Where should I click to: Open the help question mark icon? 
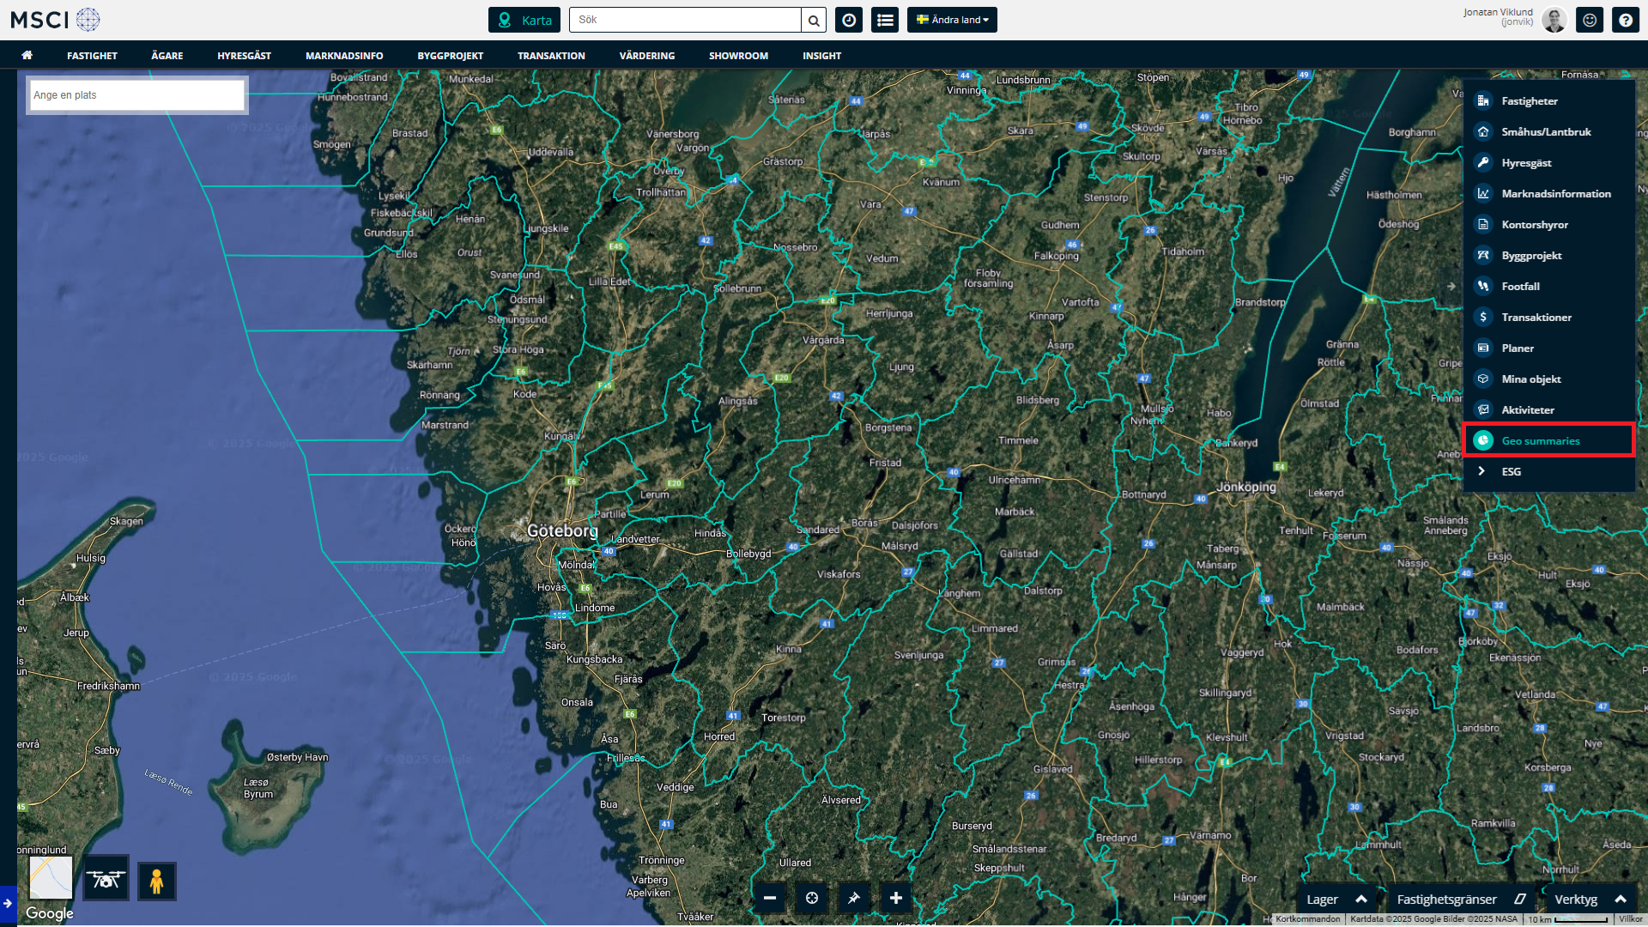1625,20
